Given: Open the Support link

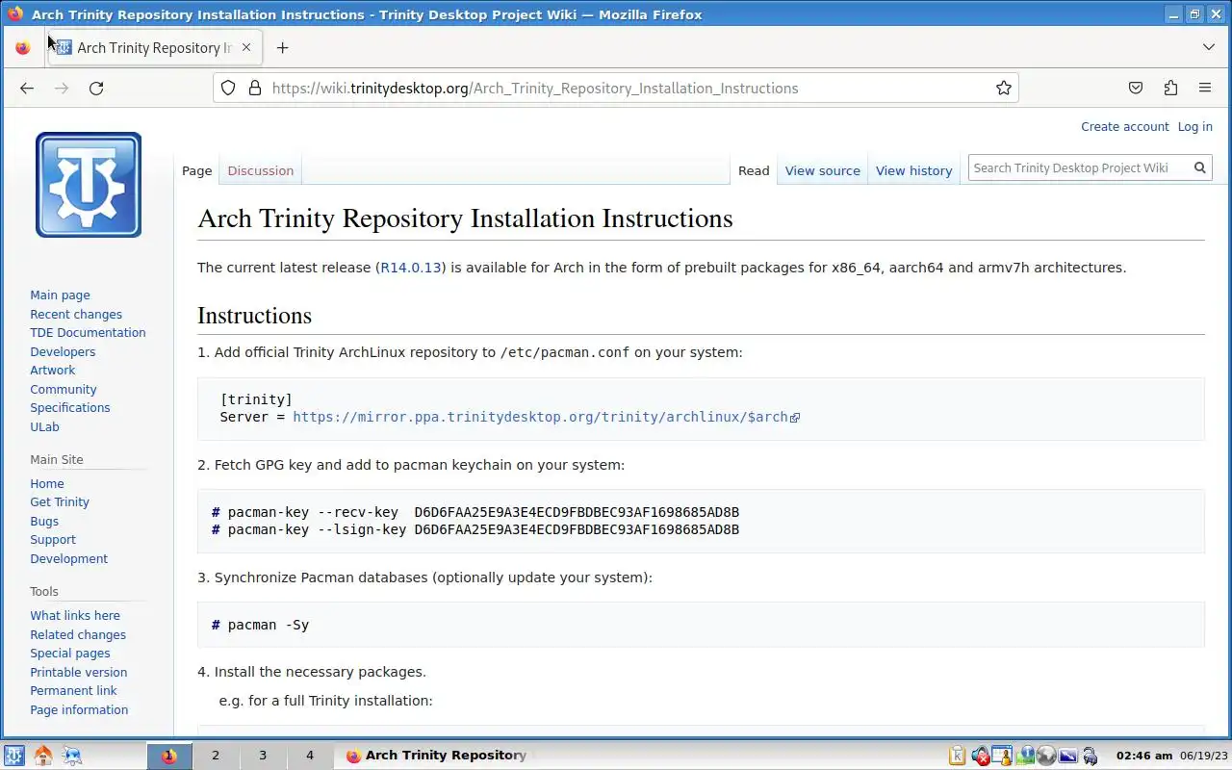Looking at the screenshot, I should [53, 540].
